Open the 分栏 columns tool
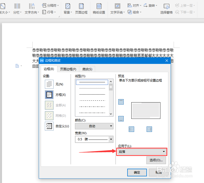Viewport: 204px width, 183px height. point(17,9)
